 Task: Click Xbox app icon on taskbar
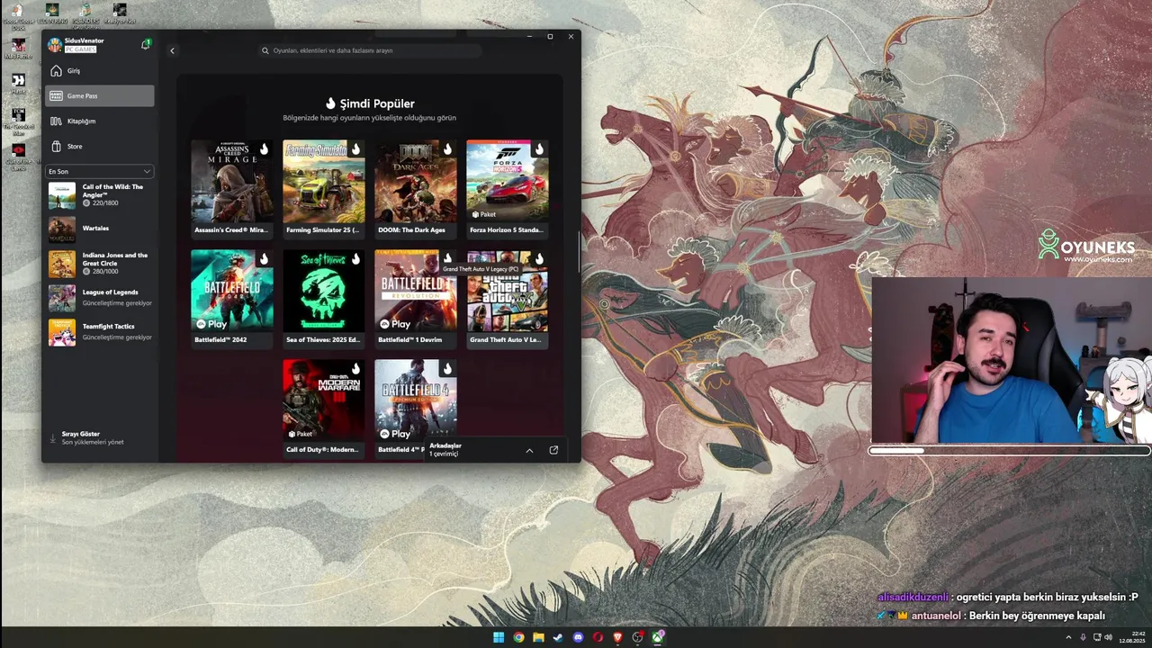(658, 637)
